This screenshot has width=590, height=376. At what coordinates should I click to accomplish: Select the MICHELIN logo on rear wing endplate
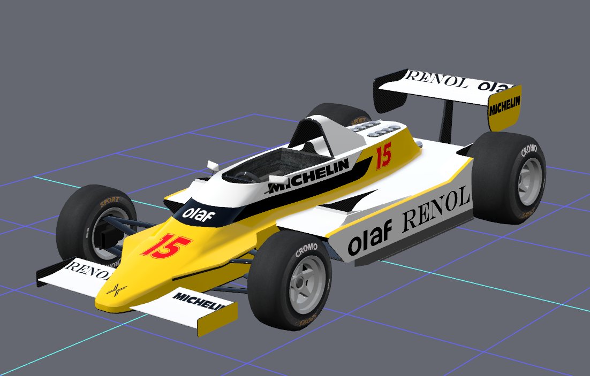504,105
